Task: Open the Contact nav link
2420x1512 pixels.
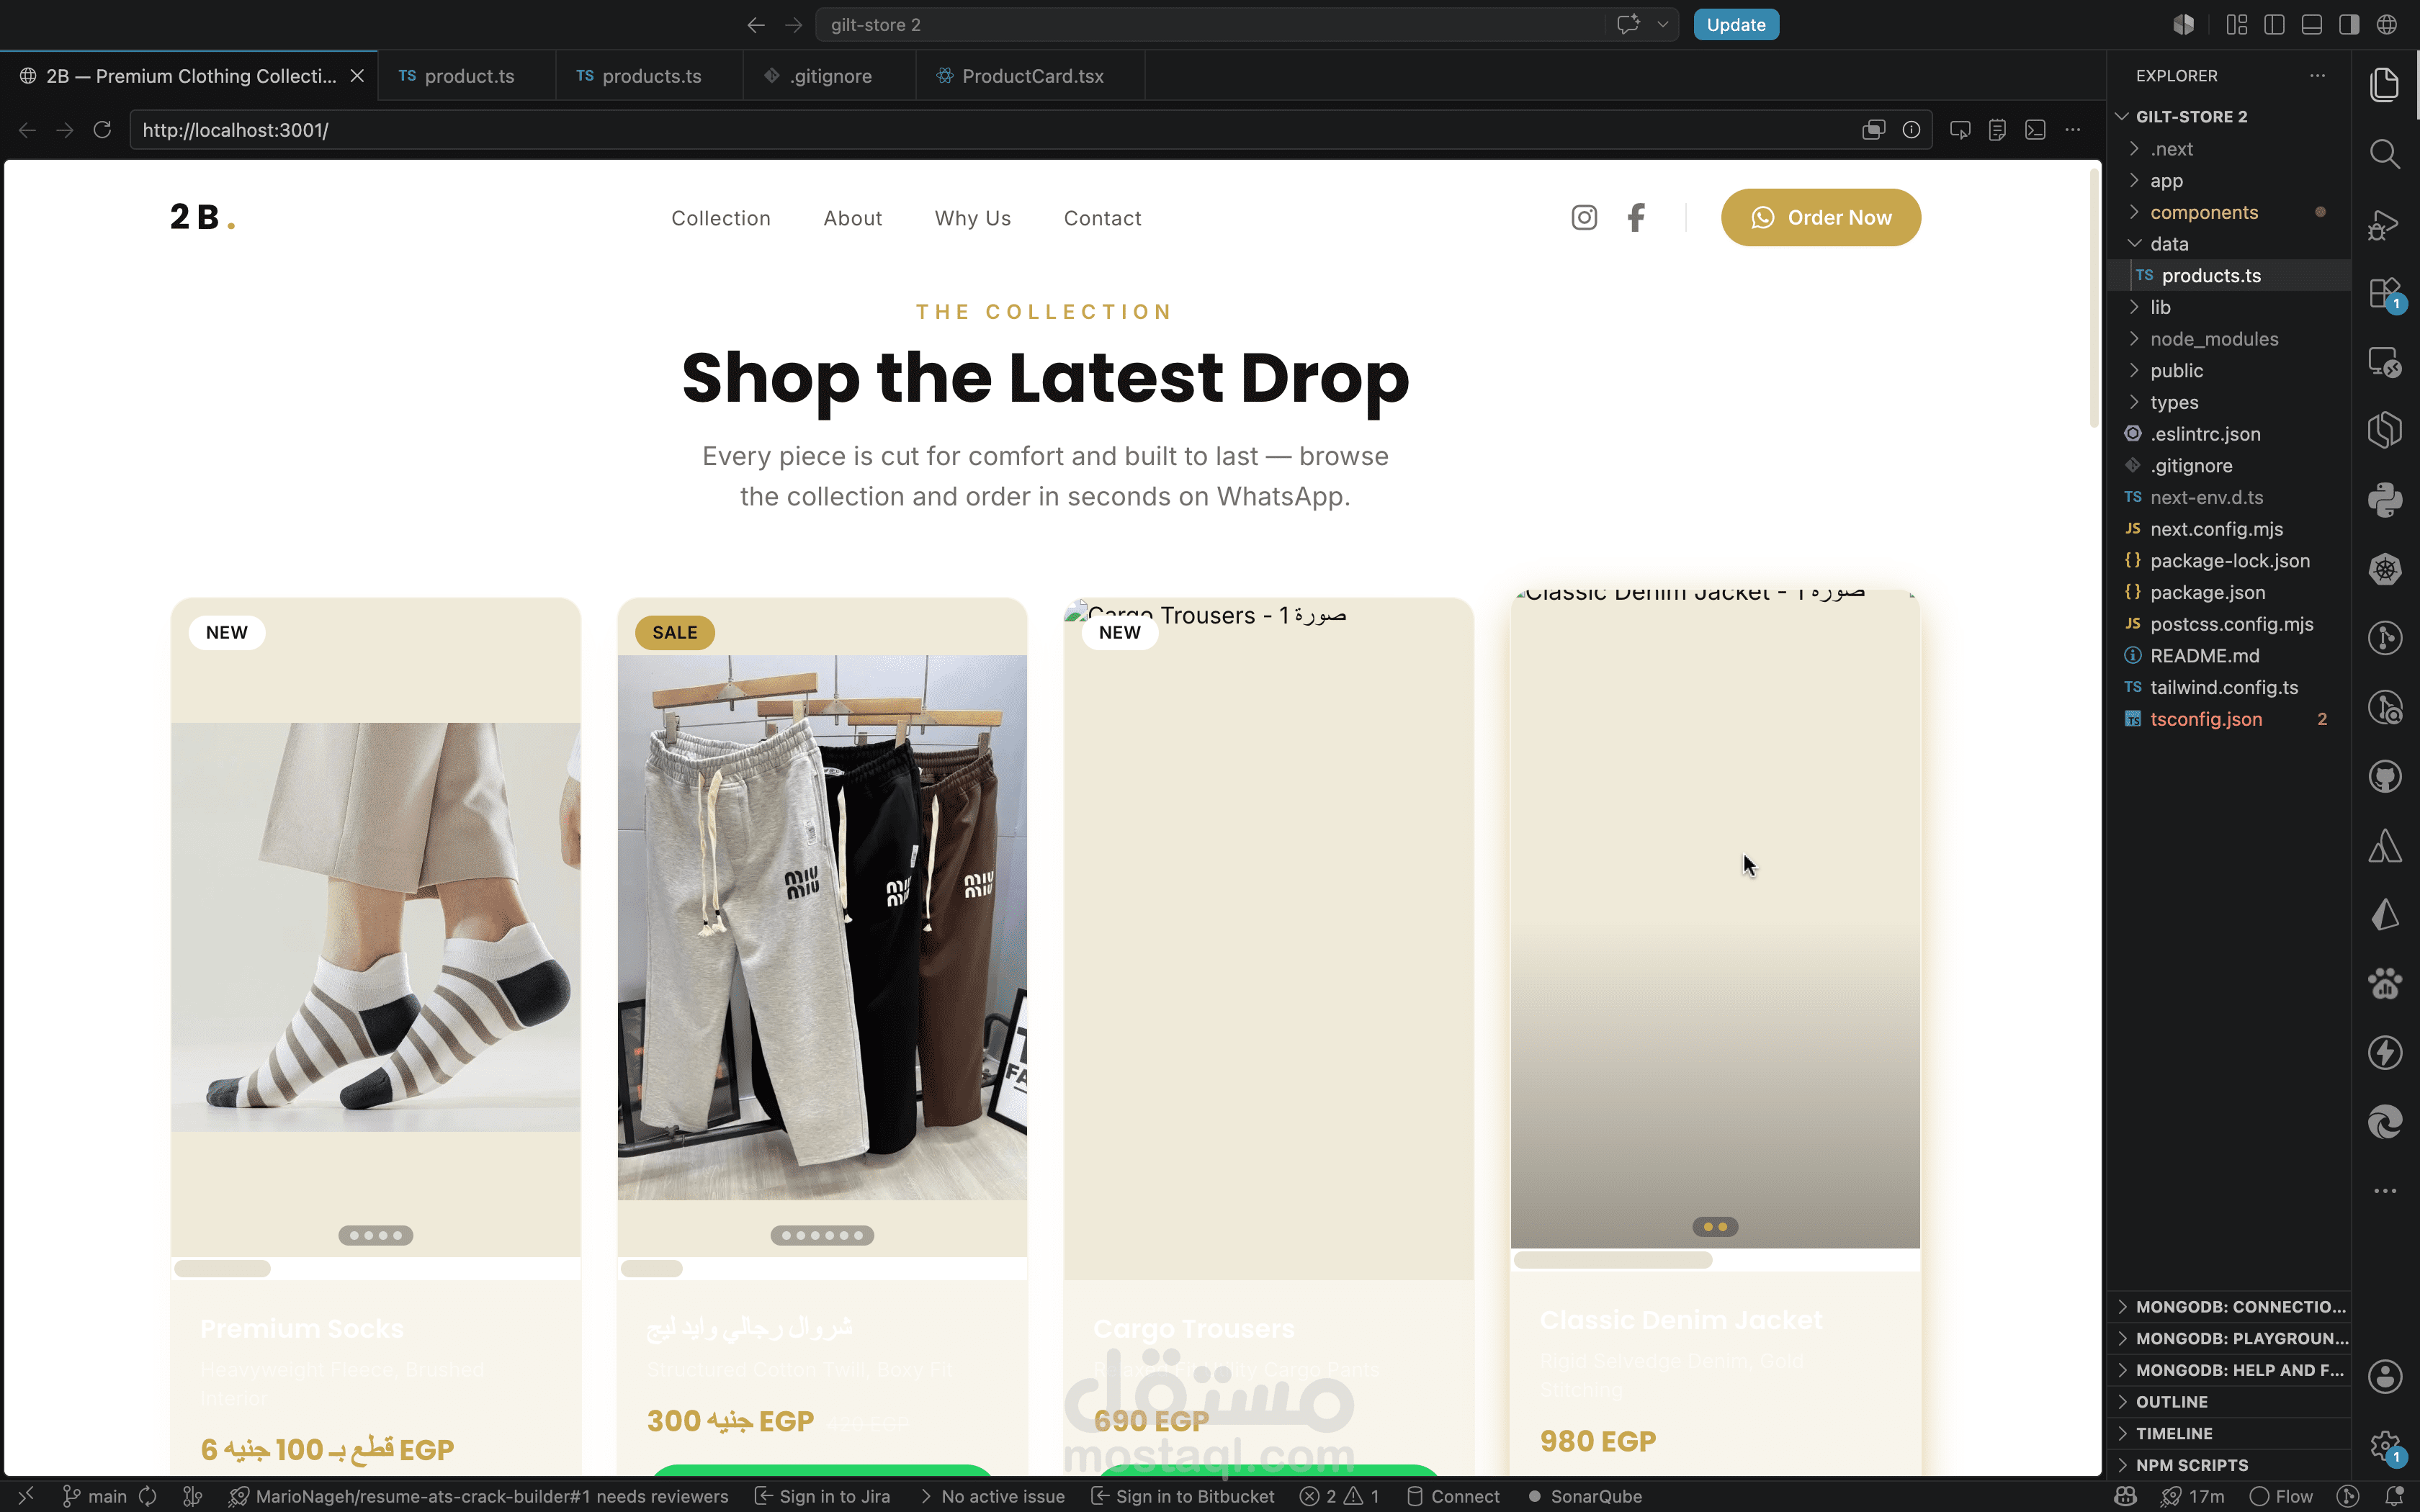Action: click(x=1102, y=218)
